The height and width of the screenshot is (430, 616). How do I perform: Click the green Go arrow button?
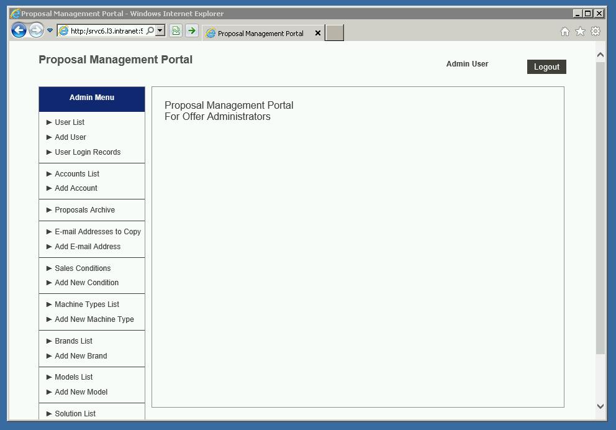192,30
